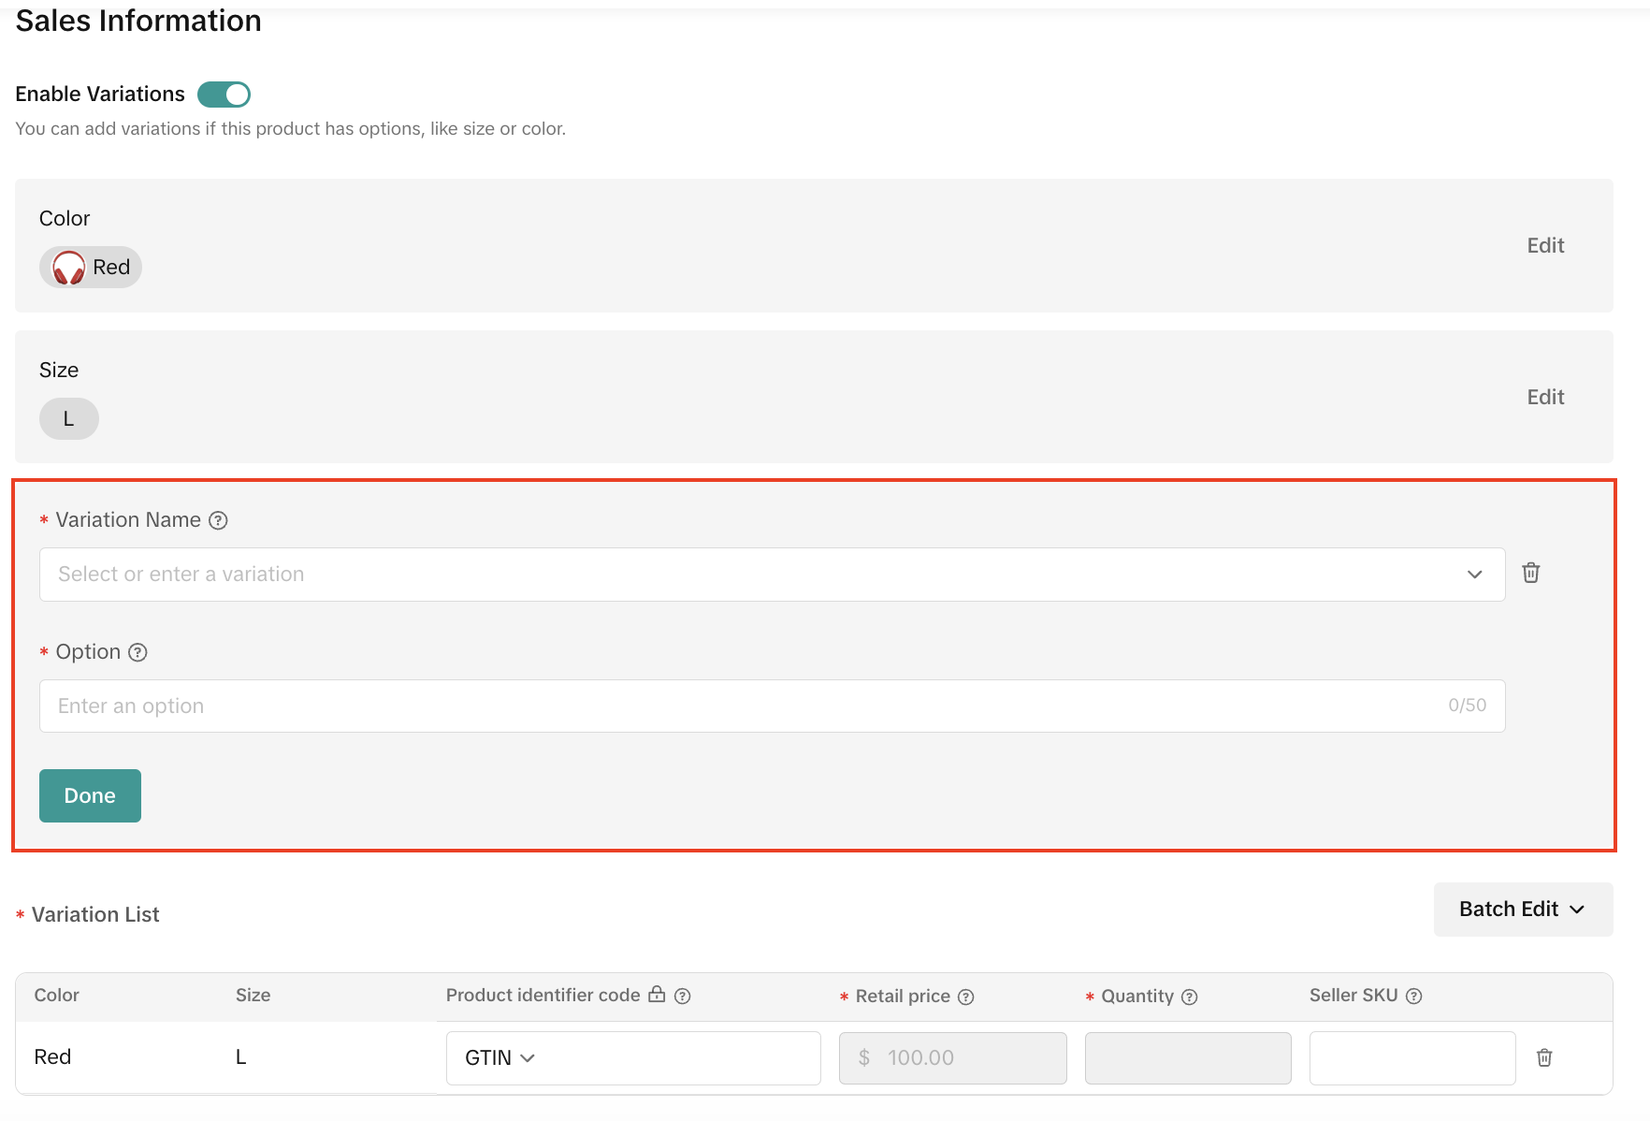Click the Product identifier code help icon

pyautogui.click(x=683, y=997)
